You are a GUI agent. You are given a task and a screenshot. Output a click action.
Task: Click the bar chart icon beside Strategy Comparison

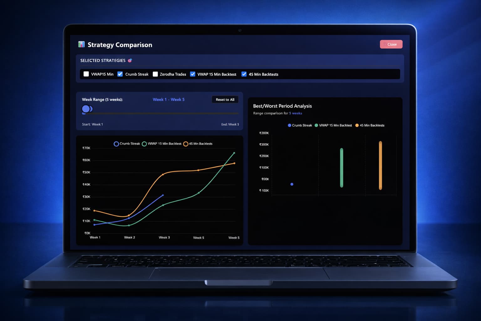[x=81, y=45]
